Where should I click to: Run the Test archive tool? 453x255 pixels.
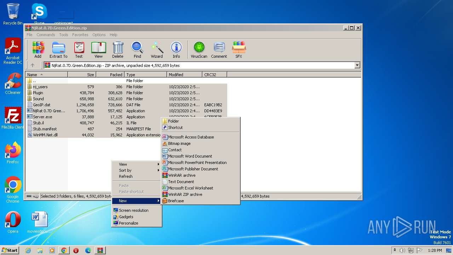(x=79, y=50)
